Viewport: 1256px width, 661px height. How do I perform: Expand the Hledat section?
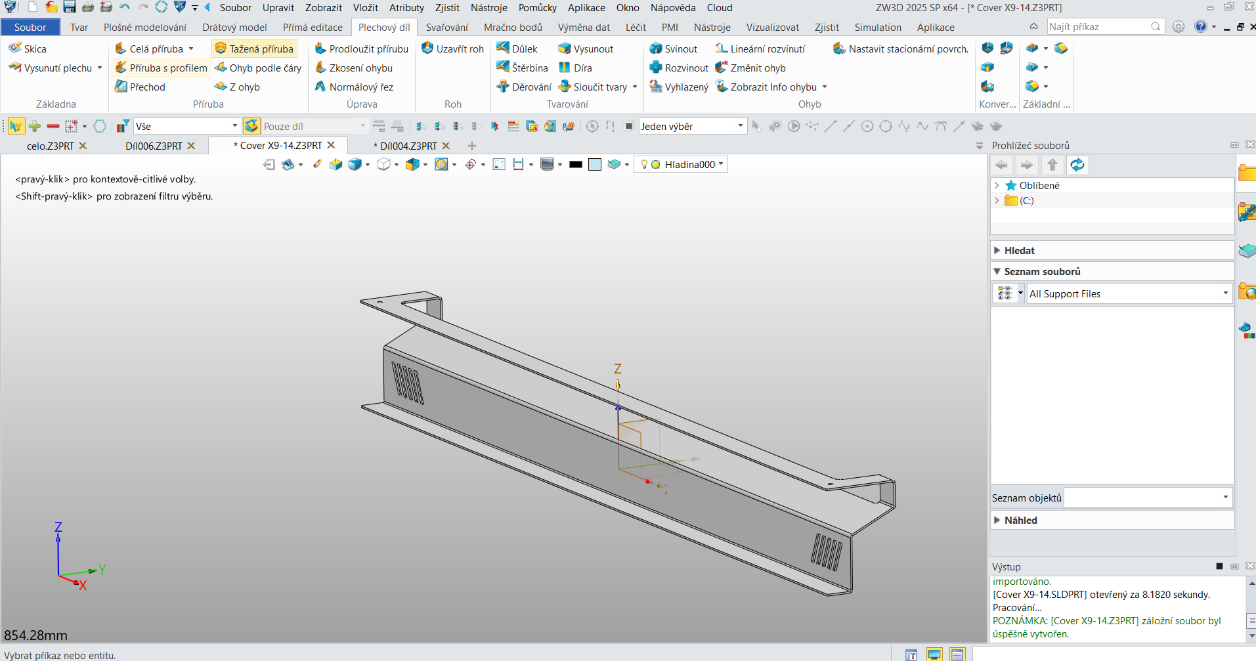tap(997, 250)
